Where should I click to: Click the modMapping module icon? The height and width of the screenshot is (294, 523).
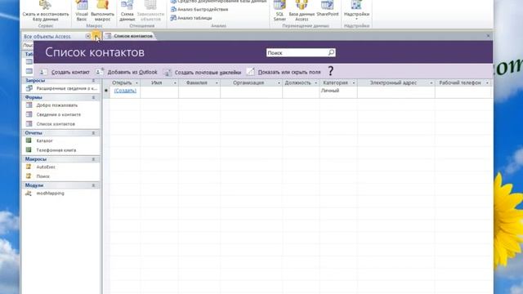click(x=29, y=194)
